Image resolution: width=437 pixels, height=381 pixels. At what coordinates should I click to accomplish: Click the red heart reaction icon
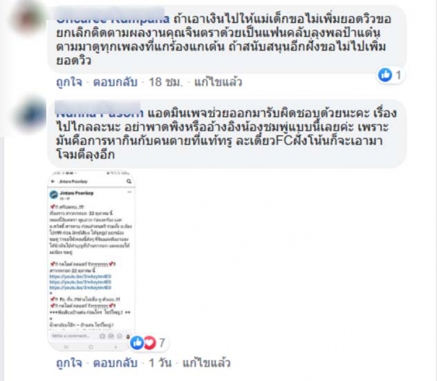150,343
